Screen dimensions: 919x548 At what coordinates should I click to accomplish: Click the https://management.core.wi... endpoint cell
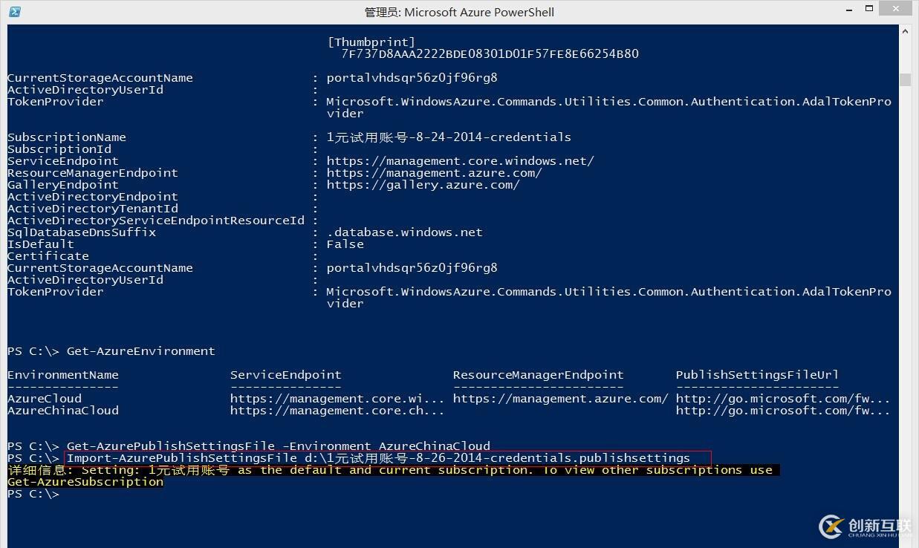point(337,399)
